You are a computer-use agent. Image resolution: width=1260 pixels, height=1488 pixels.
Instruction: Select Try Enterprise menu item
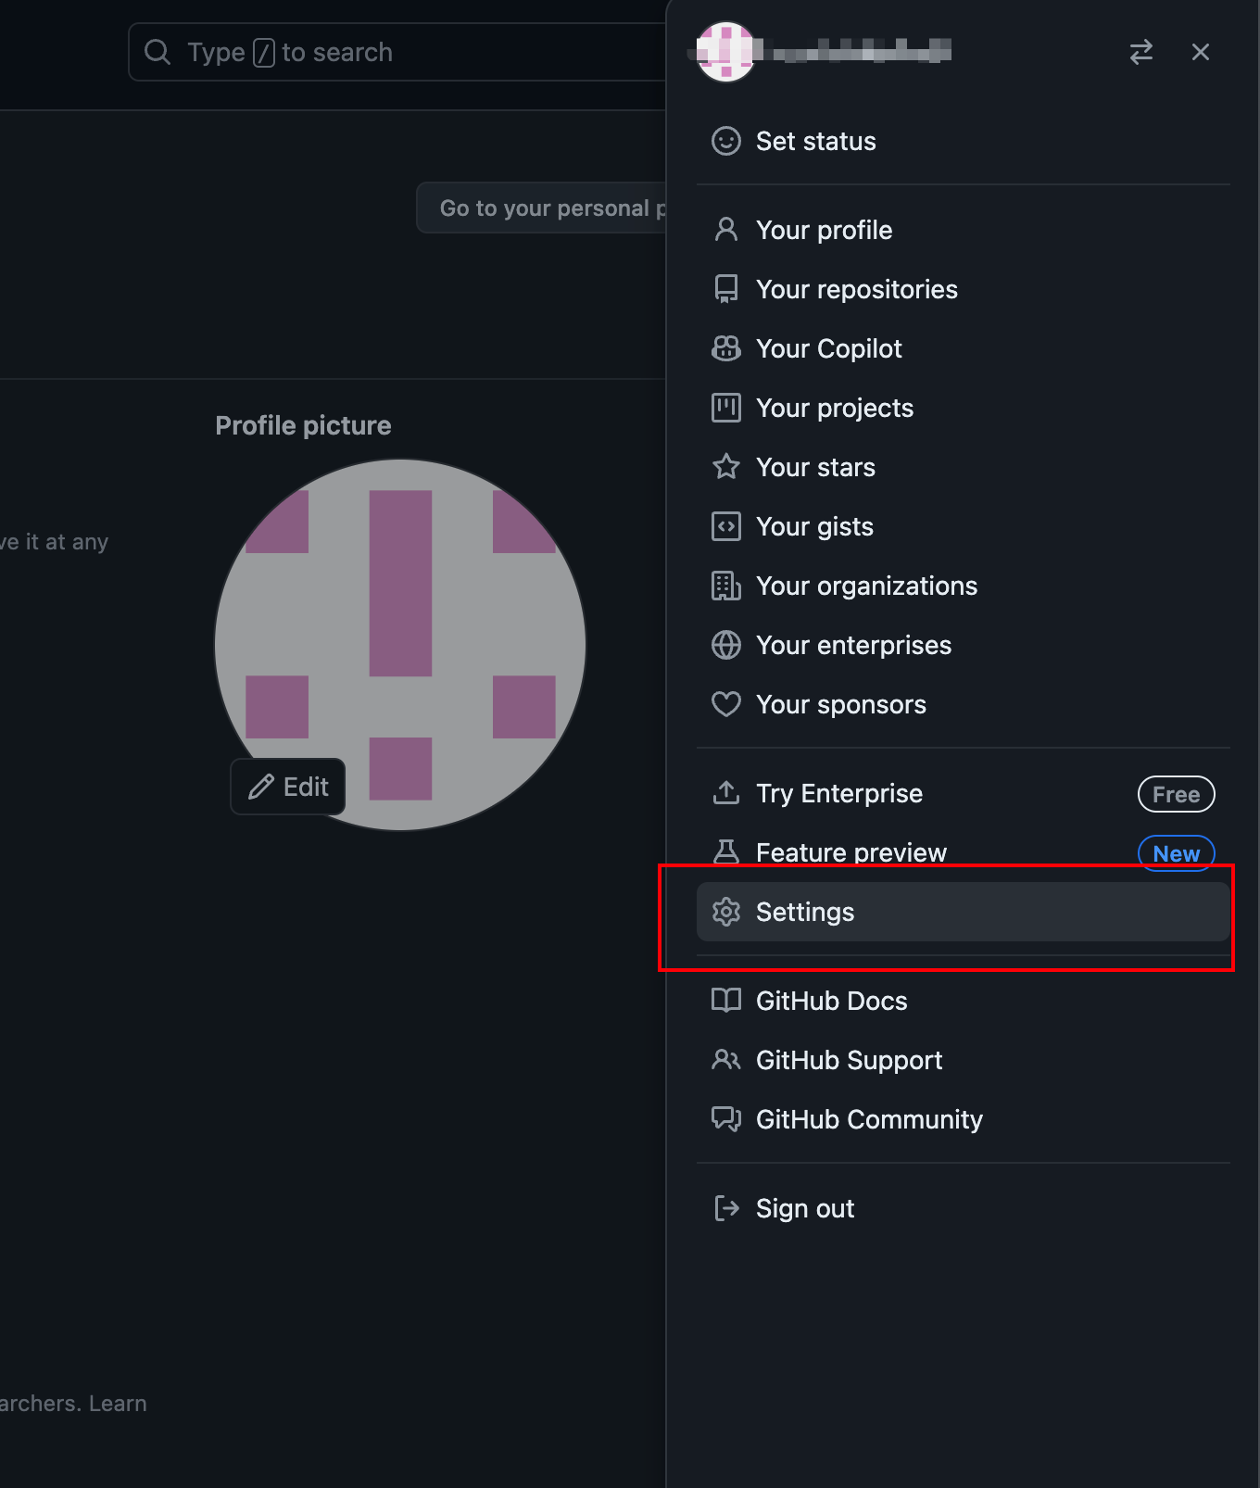coord(838,793)
